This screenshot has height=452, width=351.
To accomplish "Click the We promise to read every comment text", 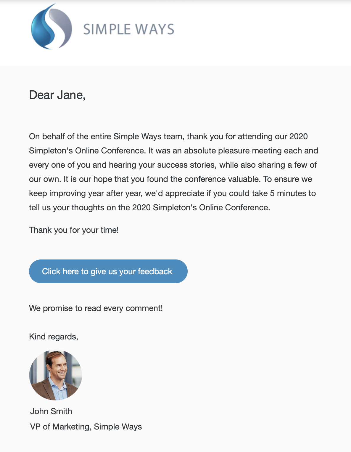I will [x=96, y=308].
